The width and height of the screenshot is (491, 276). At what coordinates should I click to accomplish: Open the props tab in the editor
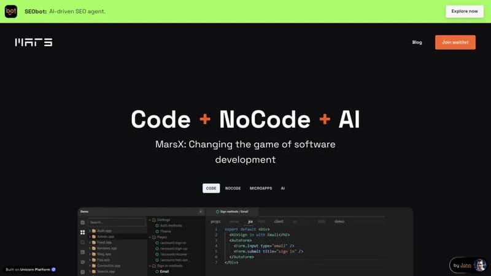(215, 221)
